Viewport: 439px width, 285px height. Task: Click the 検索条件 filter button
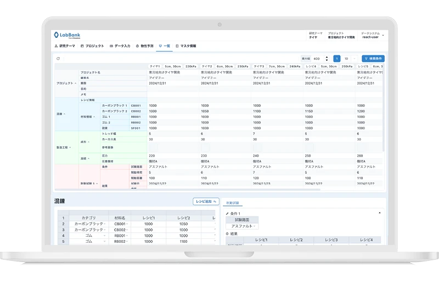tap(373, 58)
